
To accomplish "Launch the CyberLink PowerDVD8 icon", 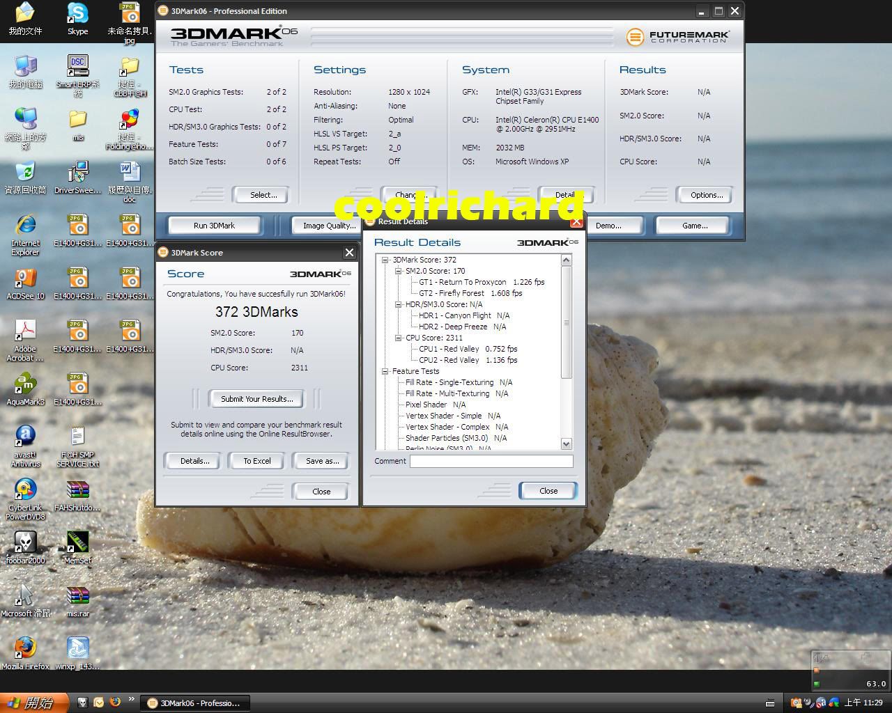I will (25, 499).
